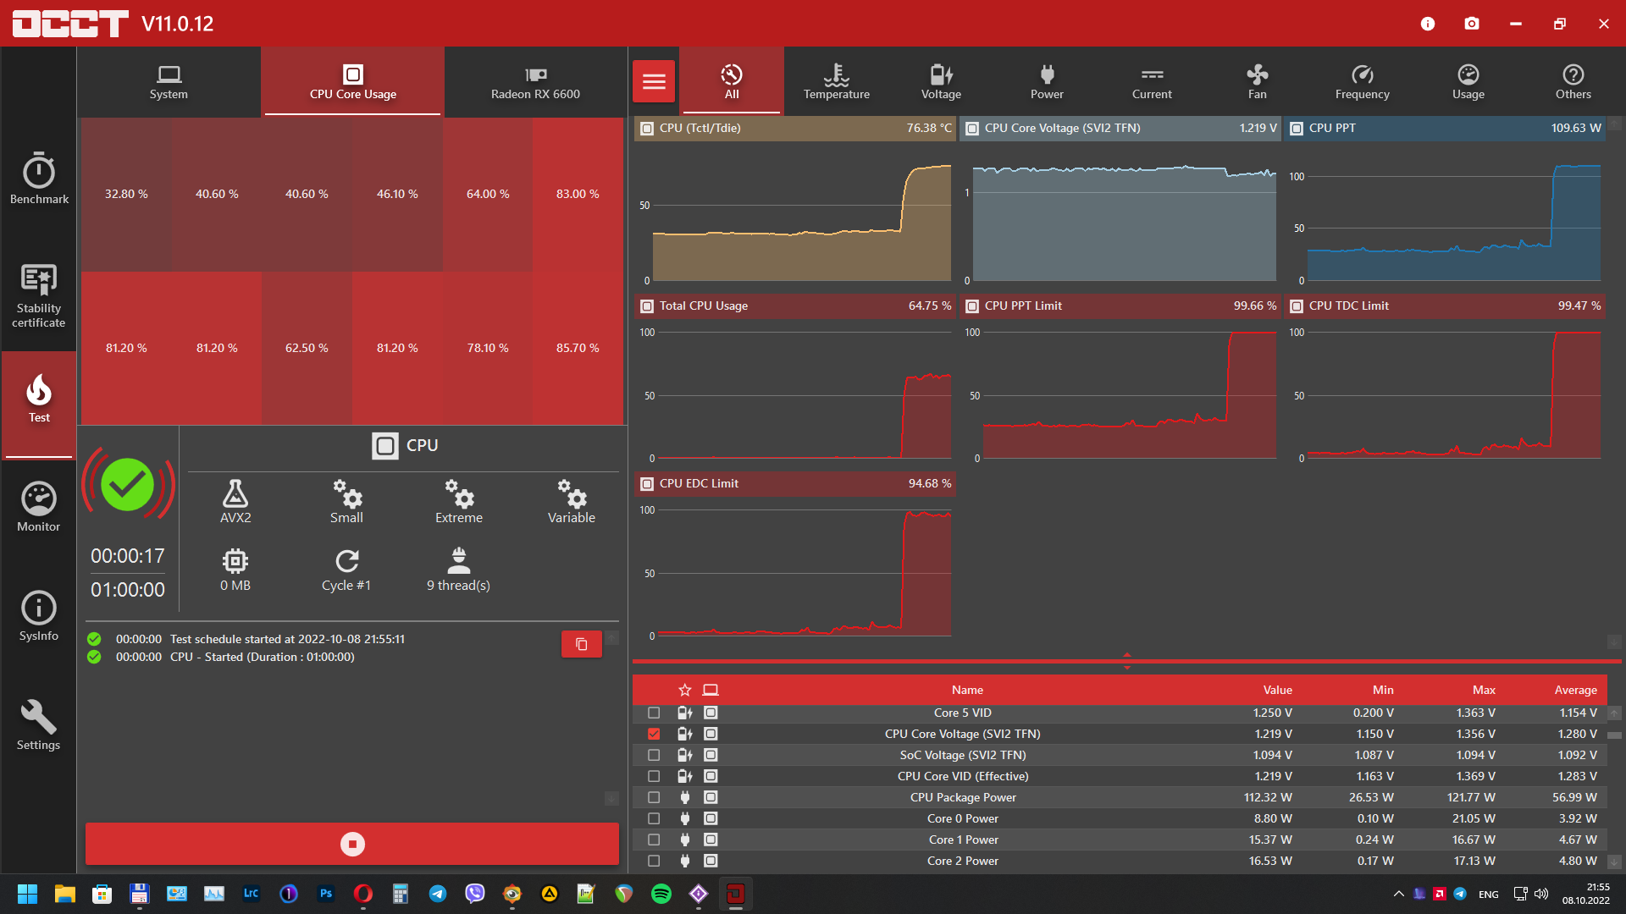Click the screenshot camera icon
1626x914 pixels.
pos(1472,24)
